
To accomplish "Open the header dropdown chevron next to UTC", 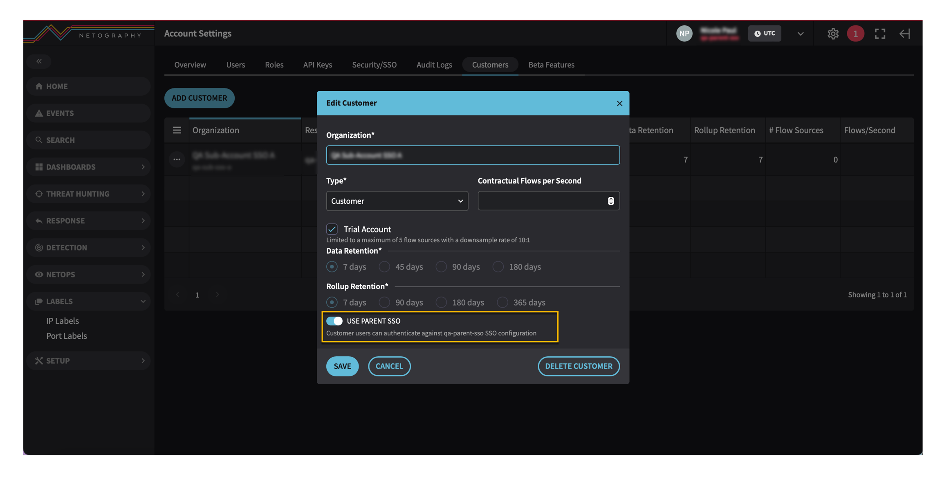I will point(800,34).
